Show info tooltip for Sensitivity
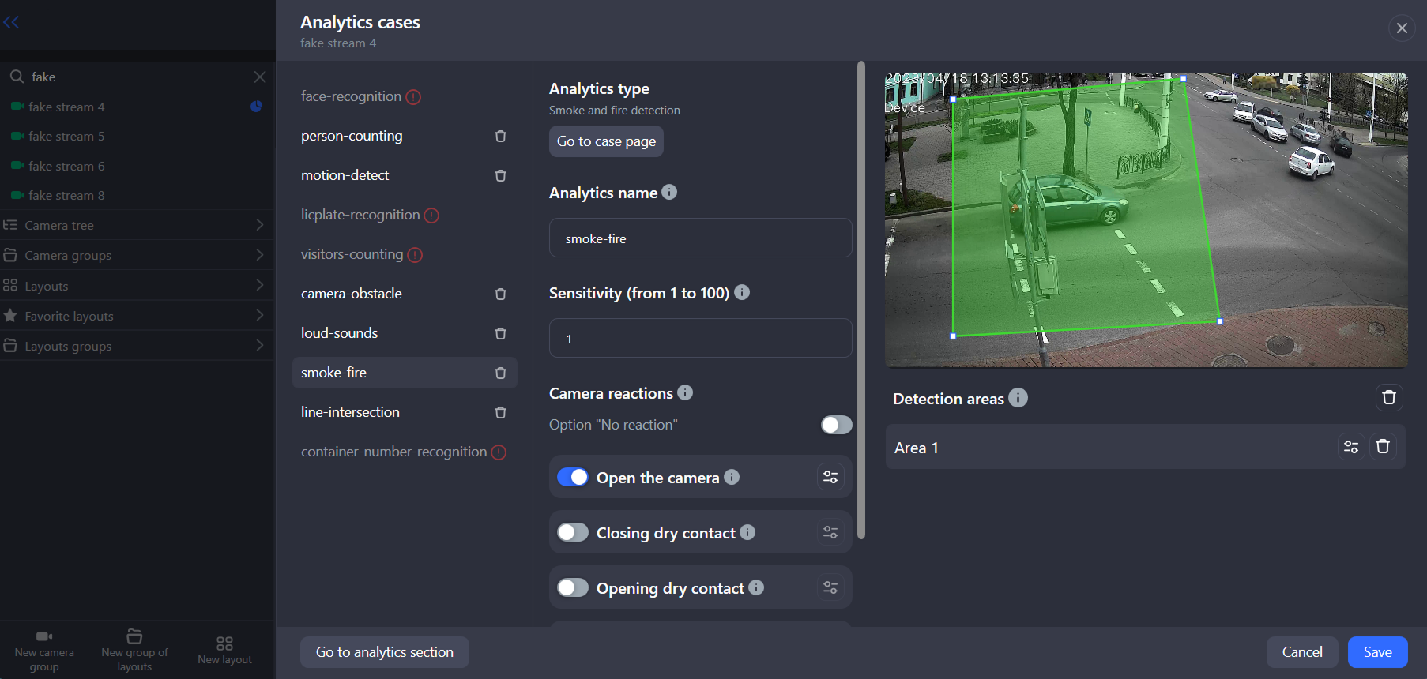This screenshot has height=679, width=1427. (x=741, y=293)
